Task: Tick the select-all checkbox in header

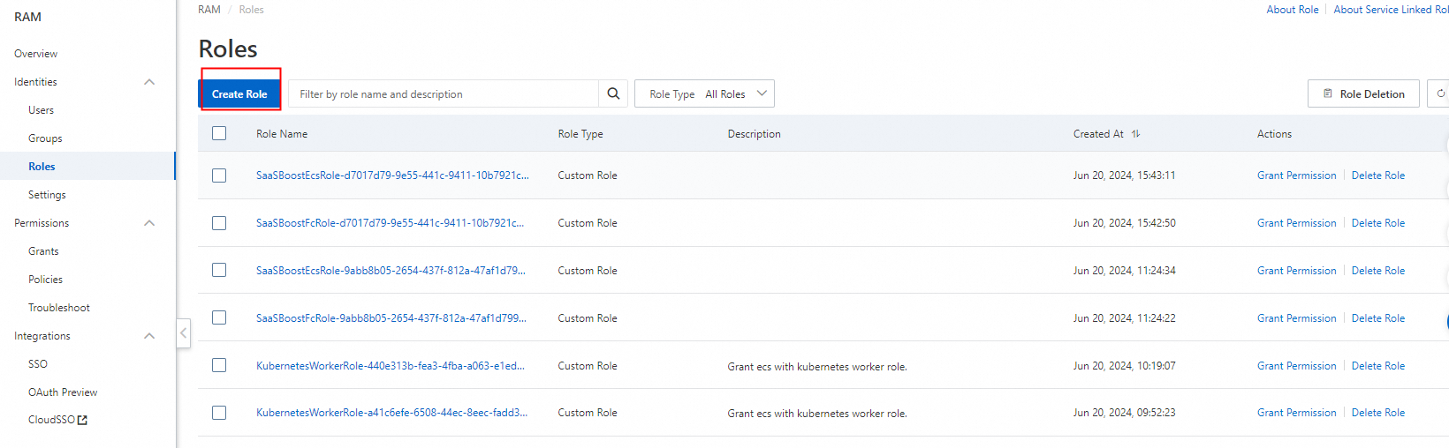Action: coord(219,133)
